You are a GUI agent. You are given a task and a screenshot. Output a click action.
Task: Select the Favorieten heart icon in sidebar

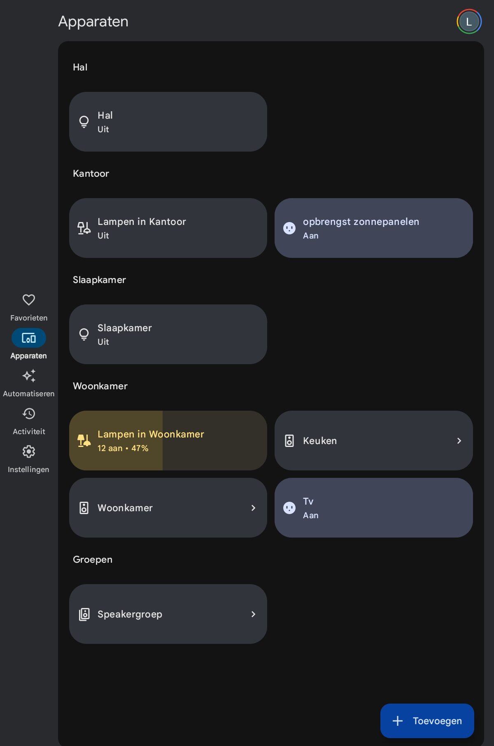click(29, 300)
